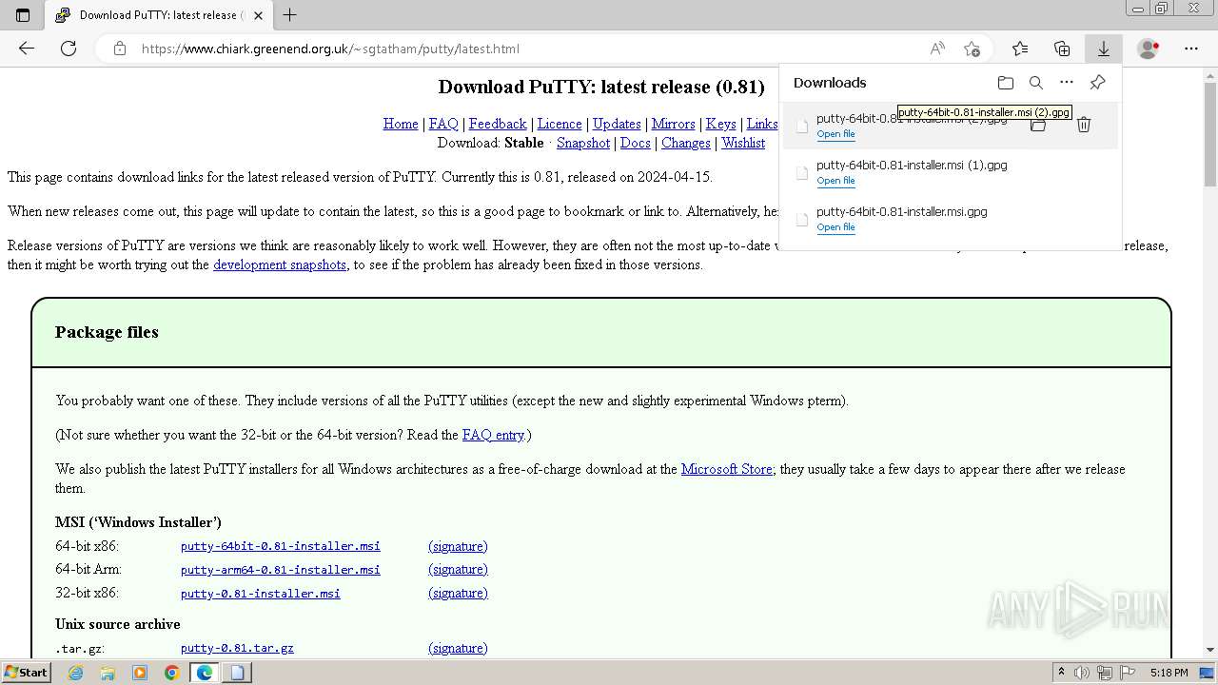Add a new tab with the plus icon
Viewport: 1218px width, 685px height.
click(x=290, y=15)
